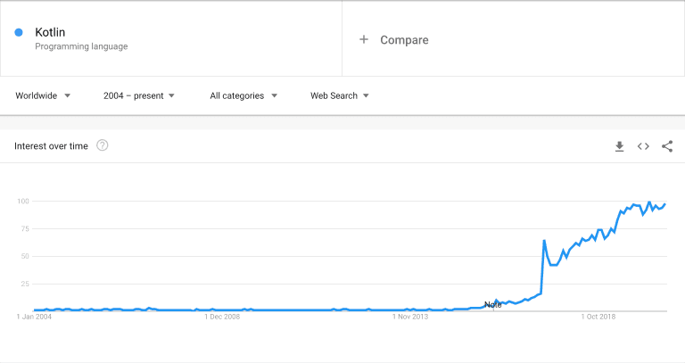
Task: Click the Programming language subtitle
Action: (x=81, y=46)
